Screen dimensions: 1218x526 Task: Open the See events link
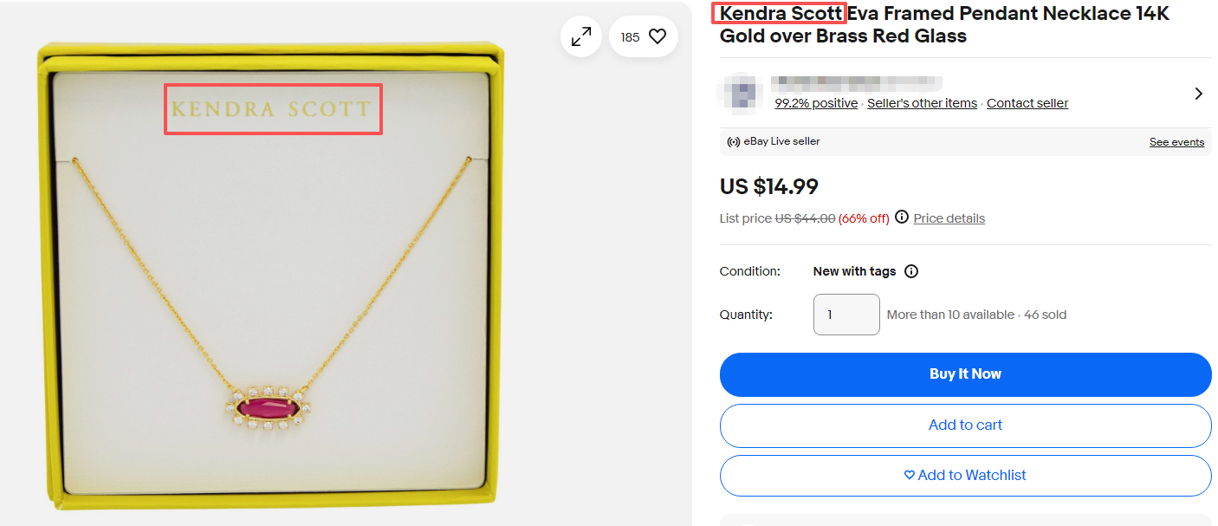coord(1176,142)
